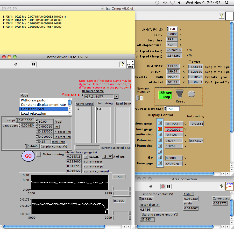Open context help in Motor driver window

click(122, 64)
